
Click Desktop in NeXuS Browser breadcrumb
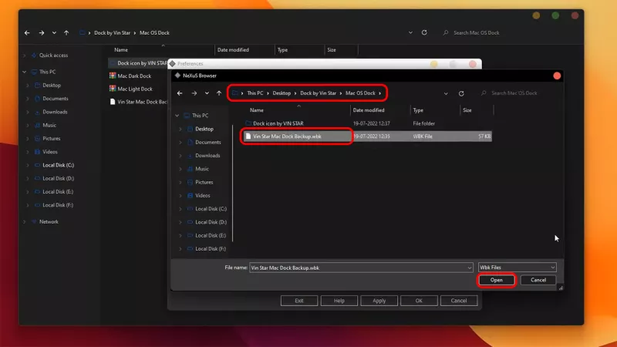[282, 93]
